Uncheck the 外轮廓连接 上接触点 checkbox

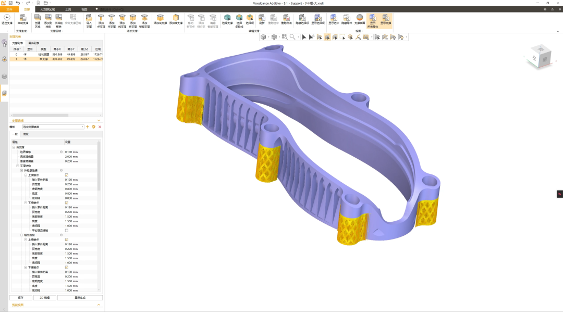[66, 175]
